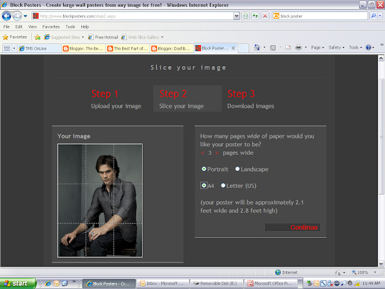Click the blockposters.com address bar

tap(132, 16)
